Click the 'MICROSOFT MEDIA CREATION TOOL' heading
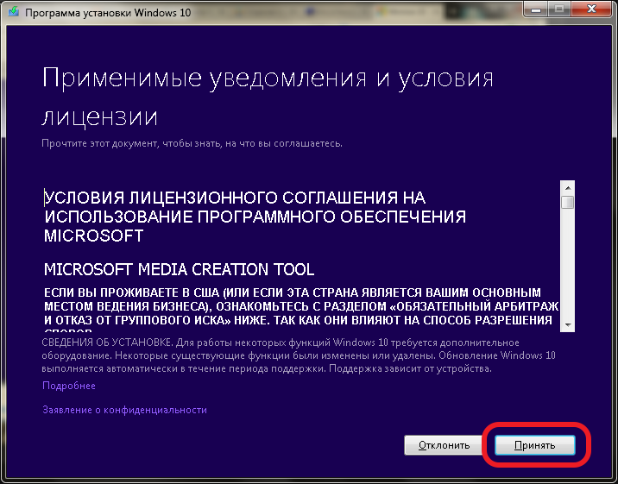Screen dimensions: 618x484 pyautogui.click(x=179, y=269)
